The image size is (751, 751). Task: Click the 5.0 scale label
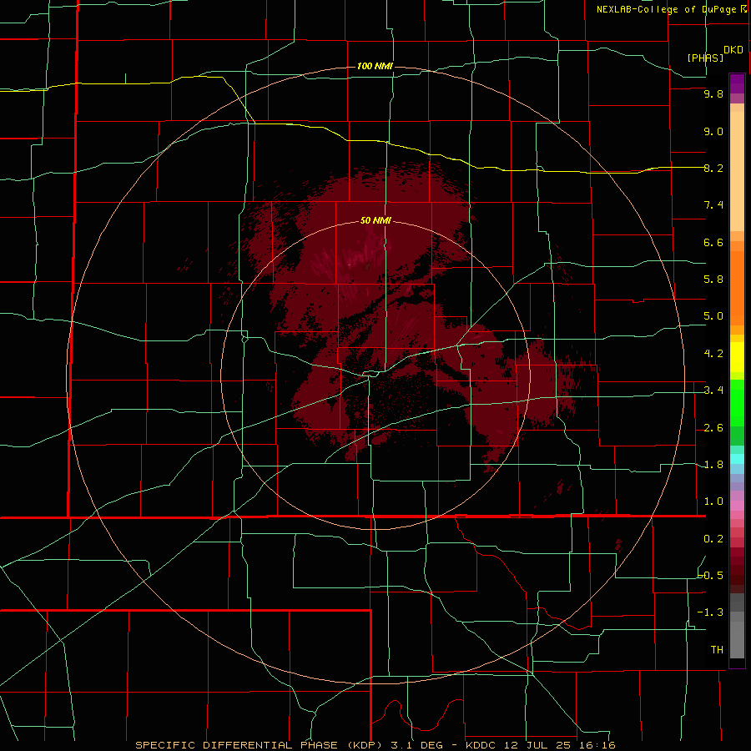pyautogui.click(x=713, y=316)
